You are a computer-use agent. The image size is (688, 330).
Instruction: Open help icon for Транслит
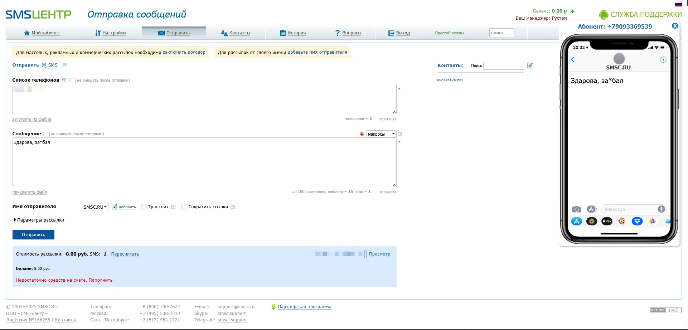click(x=173, y=207)
